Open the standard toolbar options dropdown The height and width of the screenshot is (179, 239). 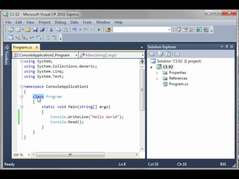(x=212, y=31)
